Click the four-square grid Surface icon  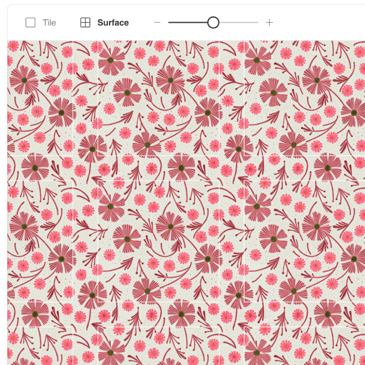[85, 23]
